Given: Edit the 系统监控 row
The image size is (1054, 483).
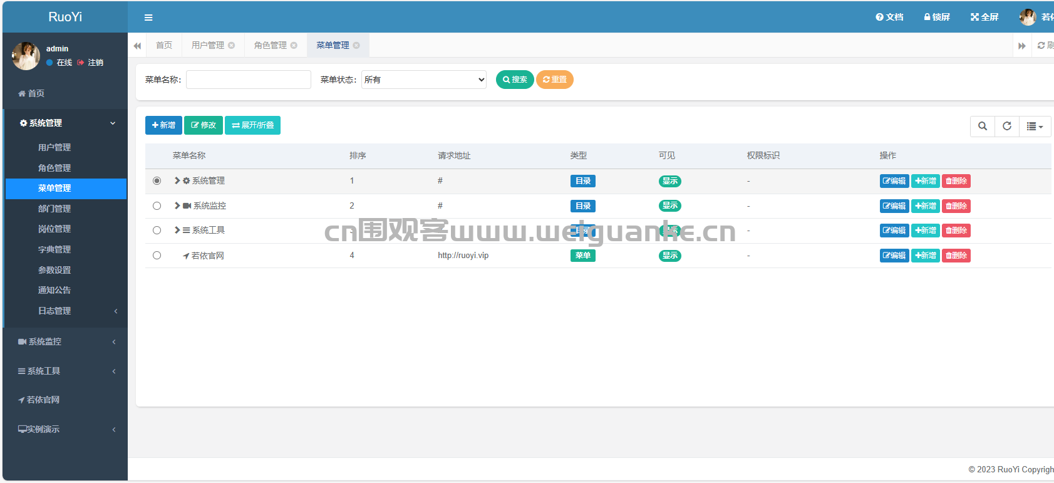Looking at the screenshot, I should (894, 206).
